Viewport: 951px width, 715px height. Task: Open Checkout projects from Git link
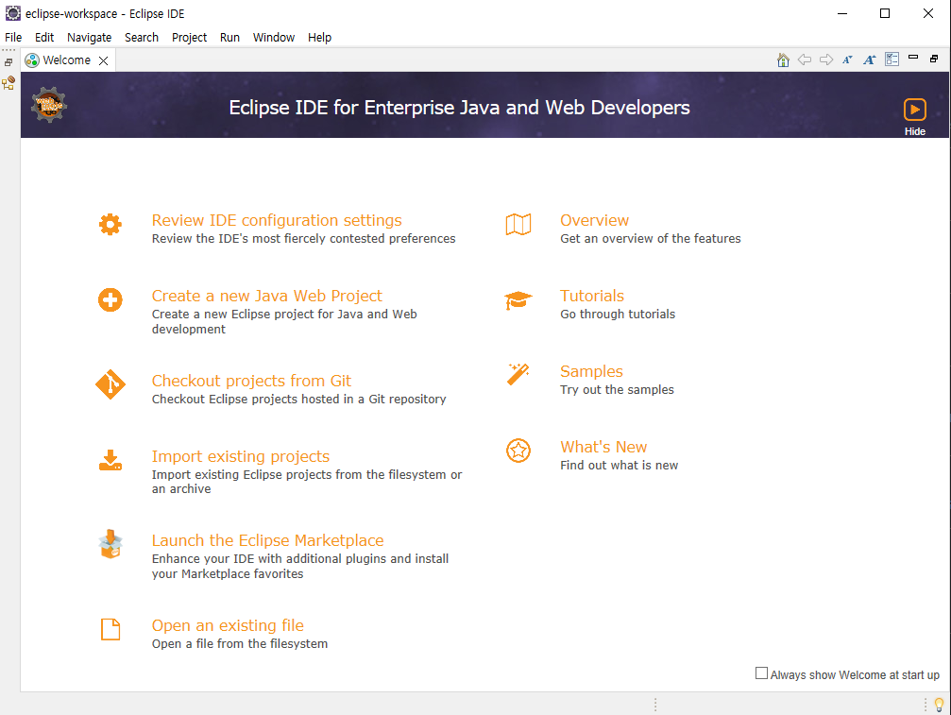(251, 381)
